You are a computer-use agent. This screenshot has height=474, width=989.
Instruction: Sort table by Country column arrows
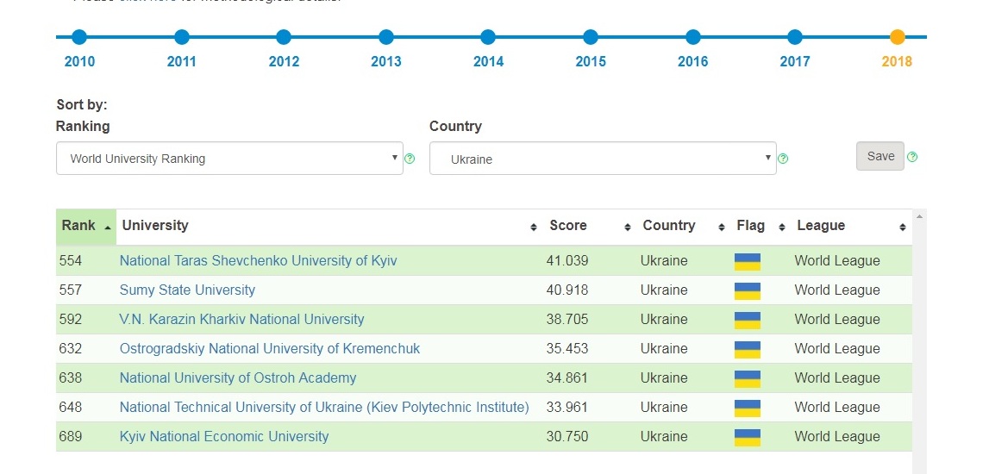(722, 228)
